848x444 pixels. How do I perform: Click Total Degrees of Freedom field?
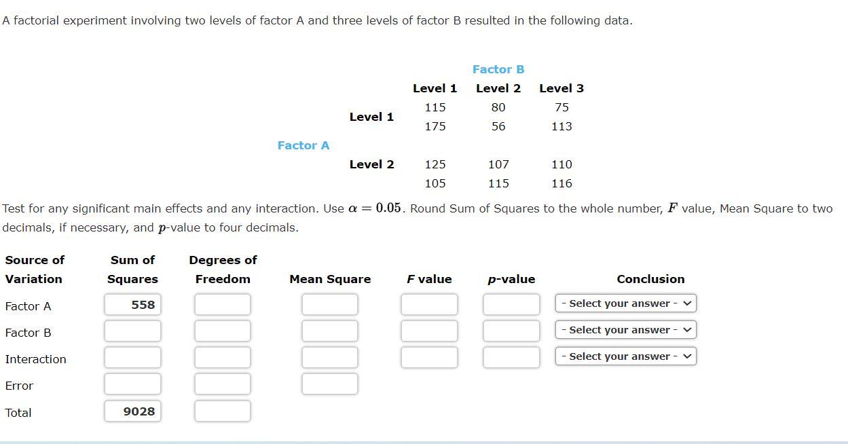click(222, 411)
